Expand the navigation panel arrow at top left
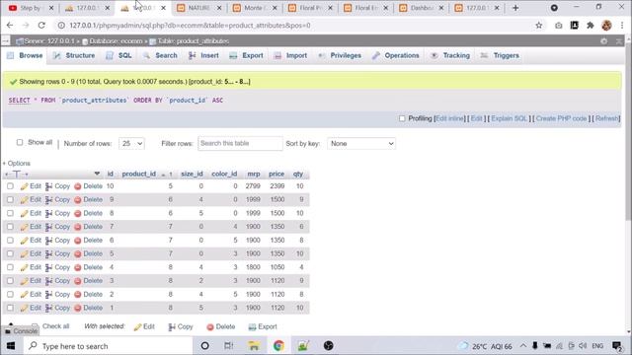 [5, 41]
